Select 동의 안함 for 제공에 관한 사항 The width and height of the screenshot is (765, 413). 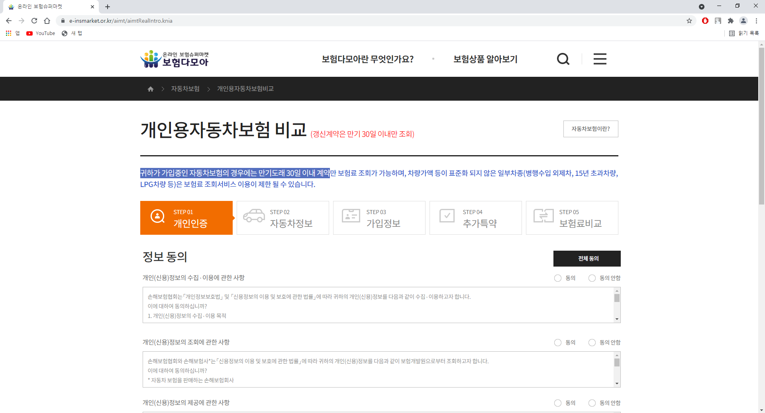click(592, 403)
